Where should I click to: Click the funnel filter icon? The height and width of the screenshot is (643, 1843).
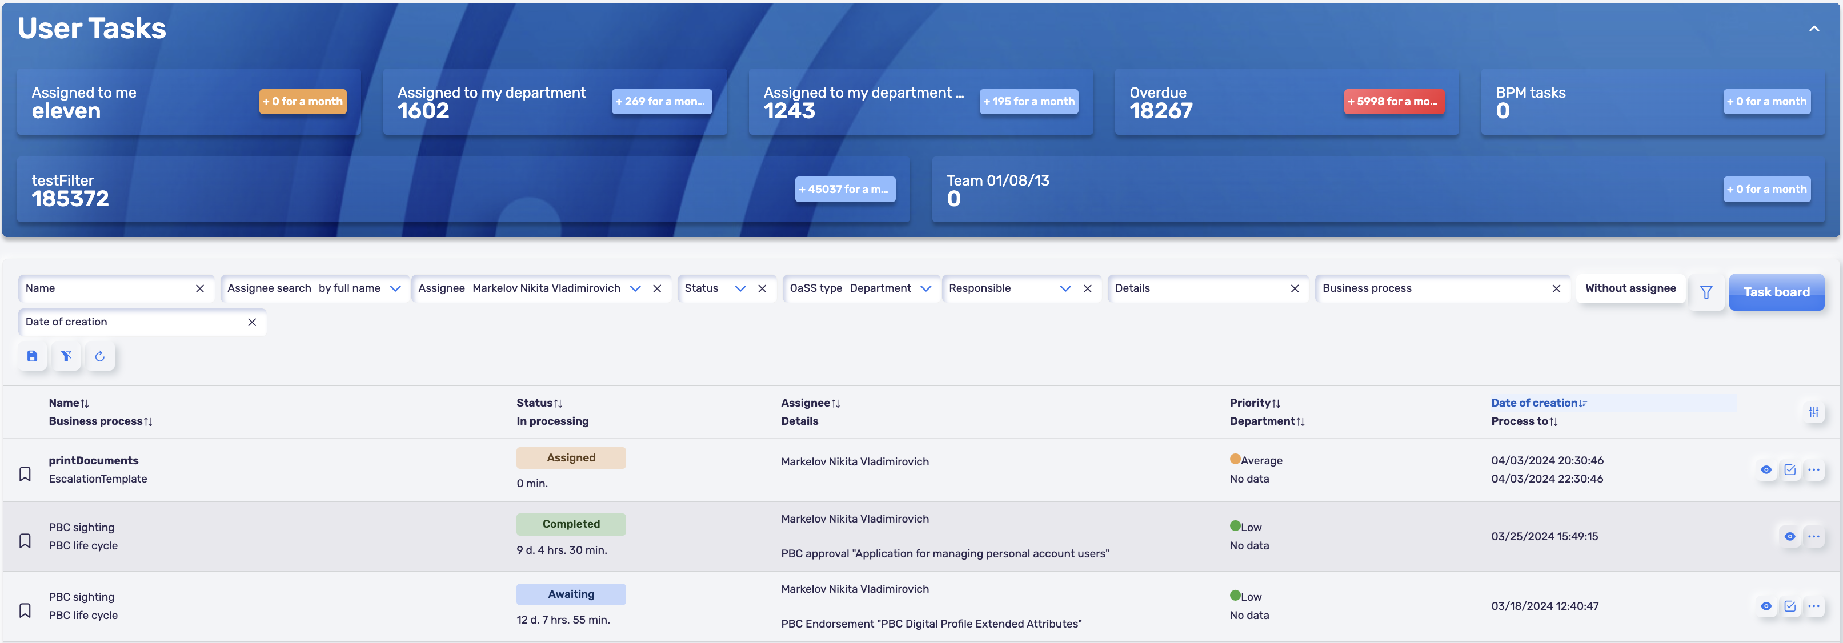pos(1706,292)
